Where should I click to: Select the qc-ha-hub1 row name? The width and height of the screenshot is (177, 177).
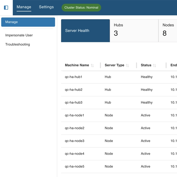[x=74, y=77]
